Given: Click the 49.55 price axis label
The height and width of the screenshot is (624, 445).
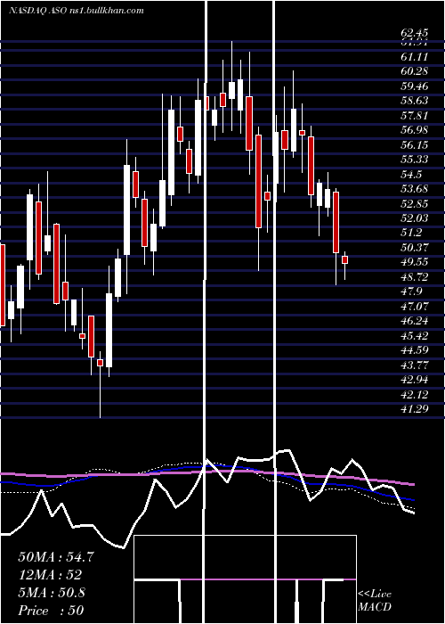Looking at the screenshot, I should [415, 262].
